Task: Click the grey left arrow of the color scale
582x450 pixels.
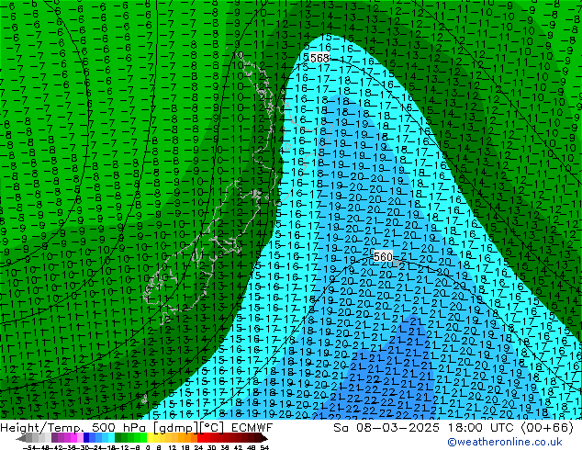Action: (x=21, y=438)
